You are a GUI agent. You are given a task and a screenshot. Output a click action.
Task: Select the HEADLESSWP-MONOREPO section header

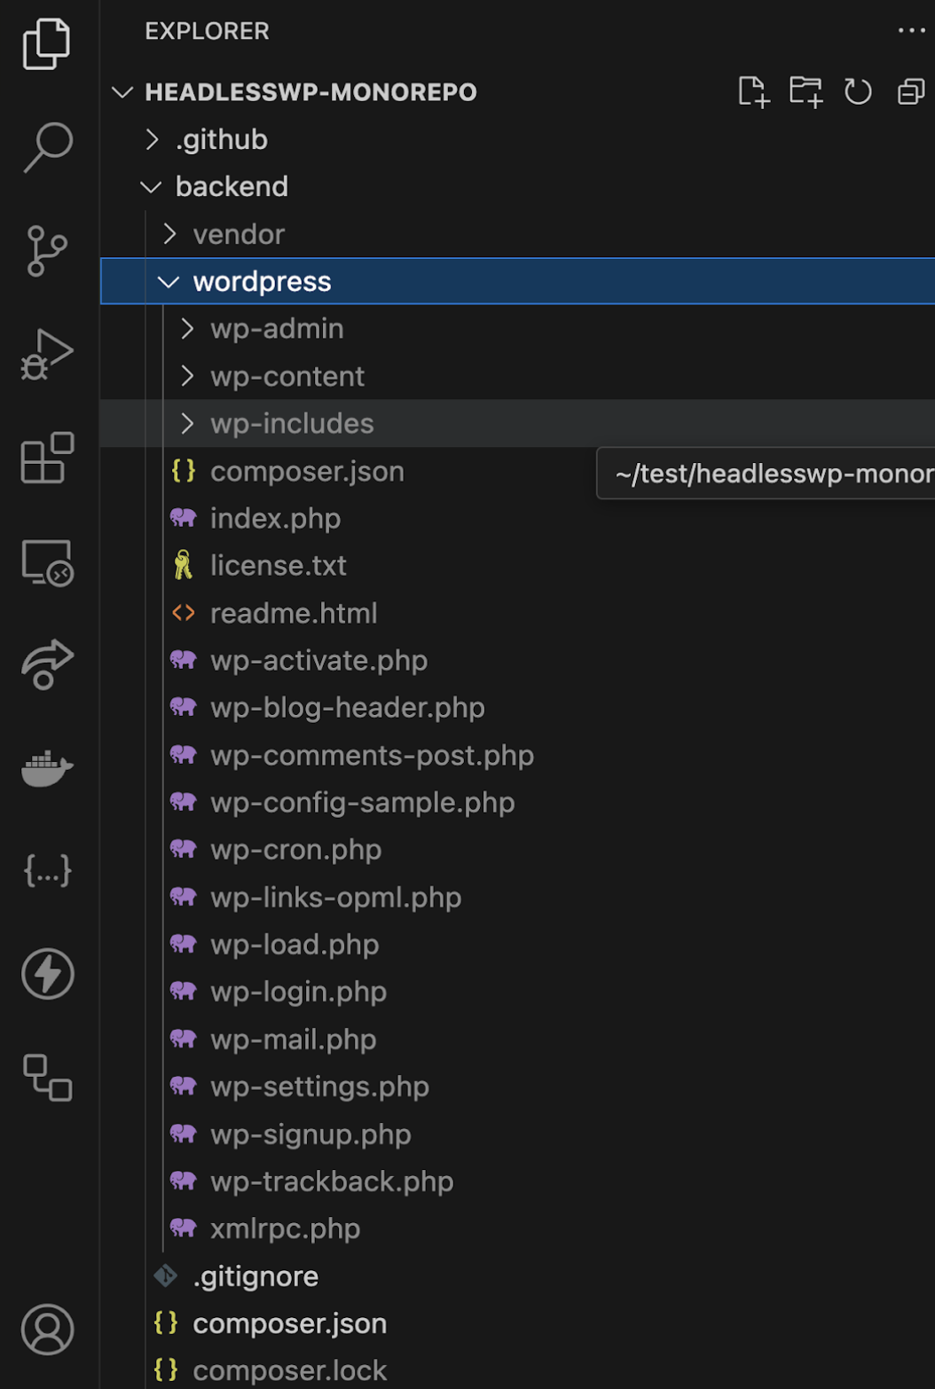point(310,91)
